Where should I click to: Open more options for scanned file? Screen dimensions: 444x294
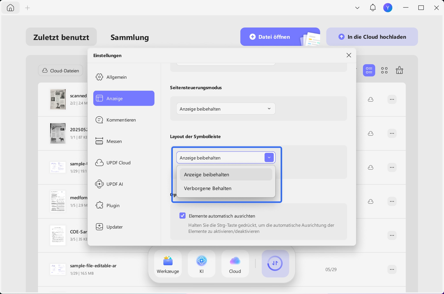(x=392, y=99)
